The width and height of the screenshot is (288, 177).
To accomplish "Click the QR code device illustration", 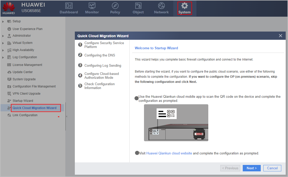I will coord(176,123).
